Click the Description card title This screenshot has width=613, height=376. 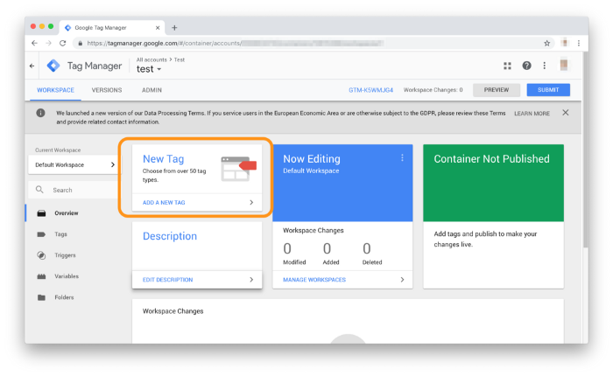click(170, 236)
